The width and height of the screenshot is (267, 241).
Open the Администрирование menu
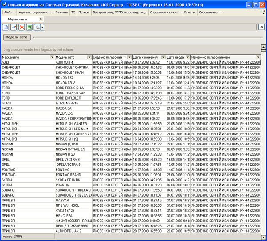35,12
